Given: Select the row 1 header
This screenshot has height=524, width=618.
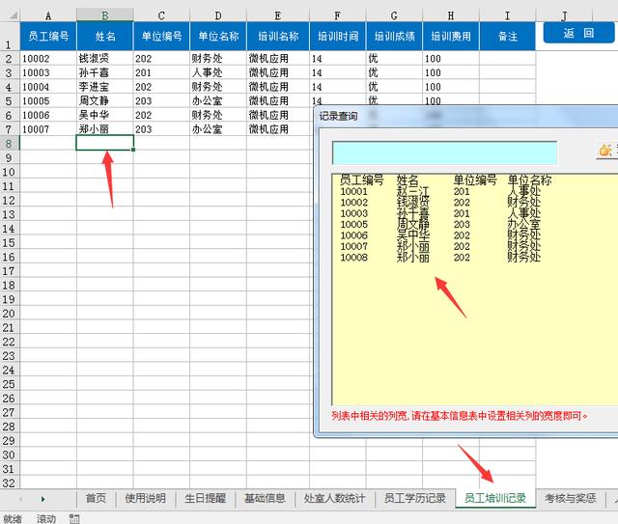Looking at the screenshot, I should point(10,37).
